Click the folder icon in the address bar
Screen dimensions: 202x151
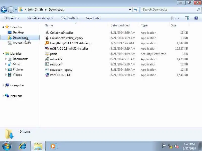pyautogui.click(x=21, y=10)
